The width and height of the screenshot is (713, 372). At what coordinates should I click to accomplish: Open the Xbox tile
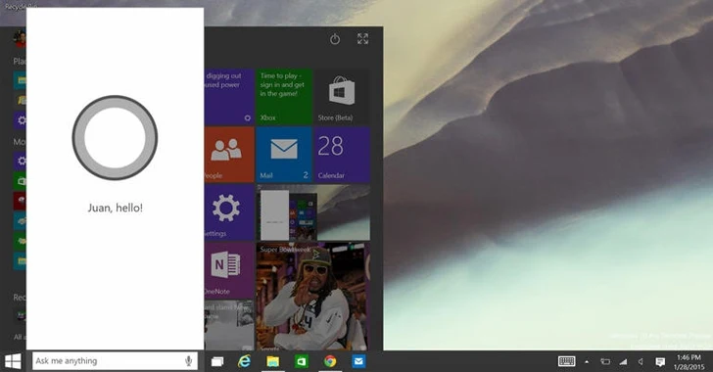pos(284,96)
